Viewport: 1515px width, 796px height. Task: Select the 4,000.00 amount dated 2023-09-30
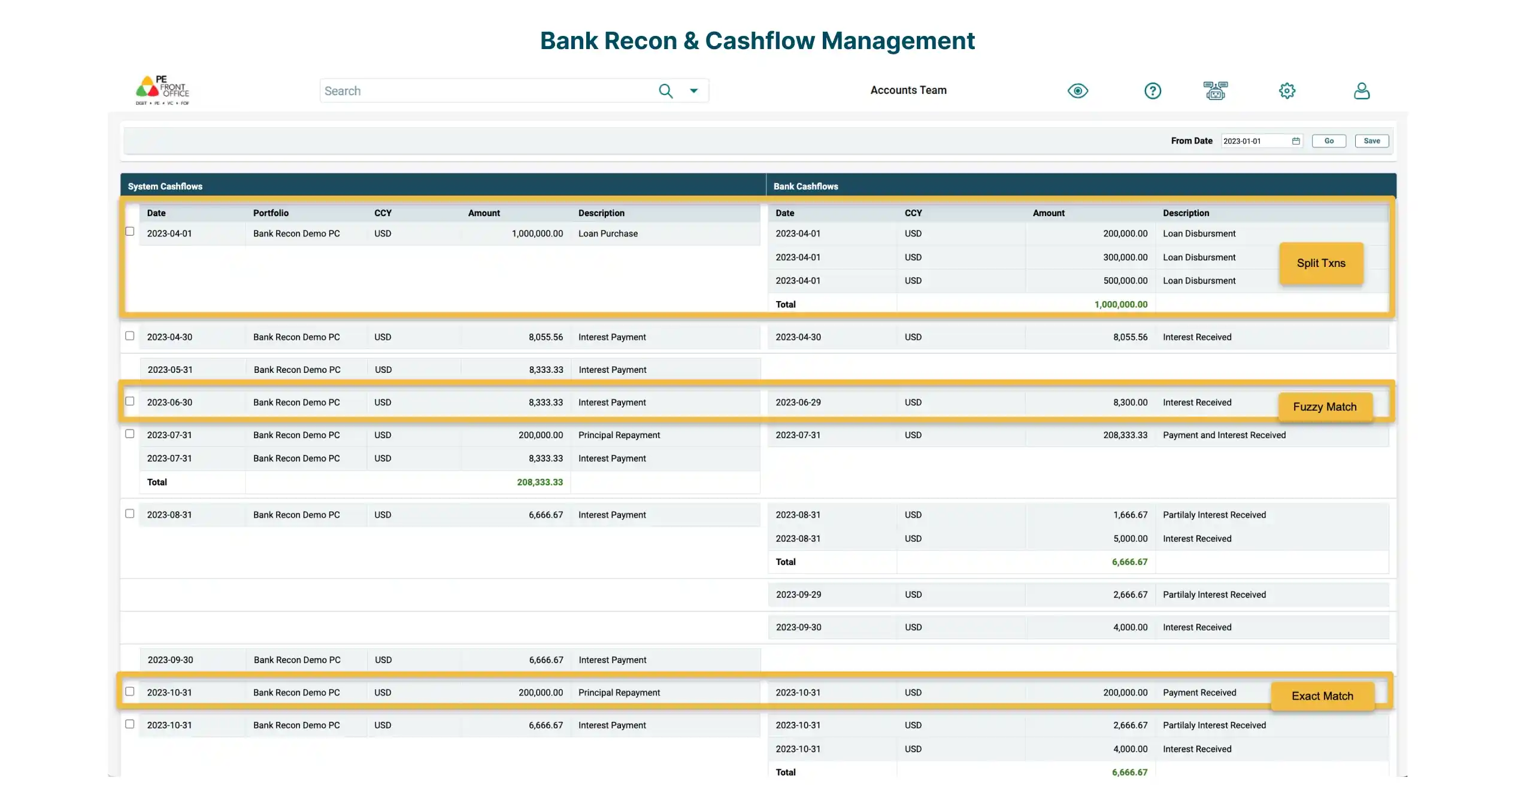pos(1130,628)
